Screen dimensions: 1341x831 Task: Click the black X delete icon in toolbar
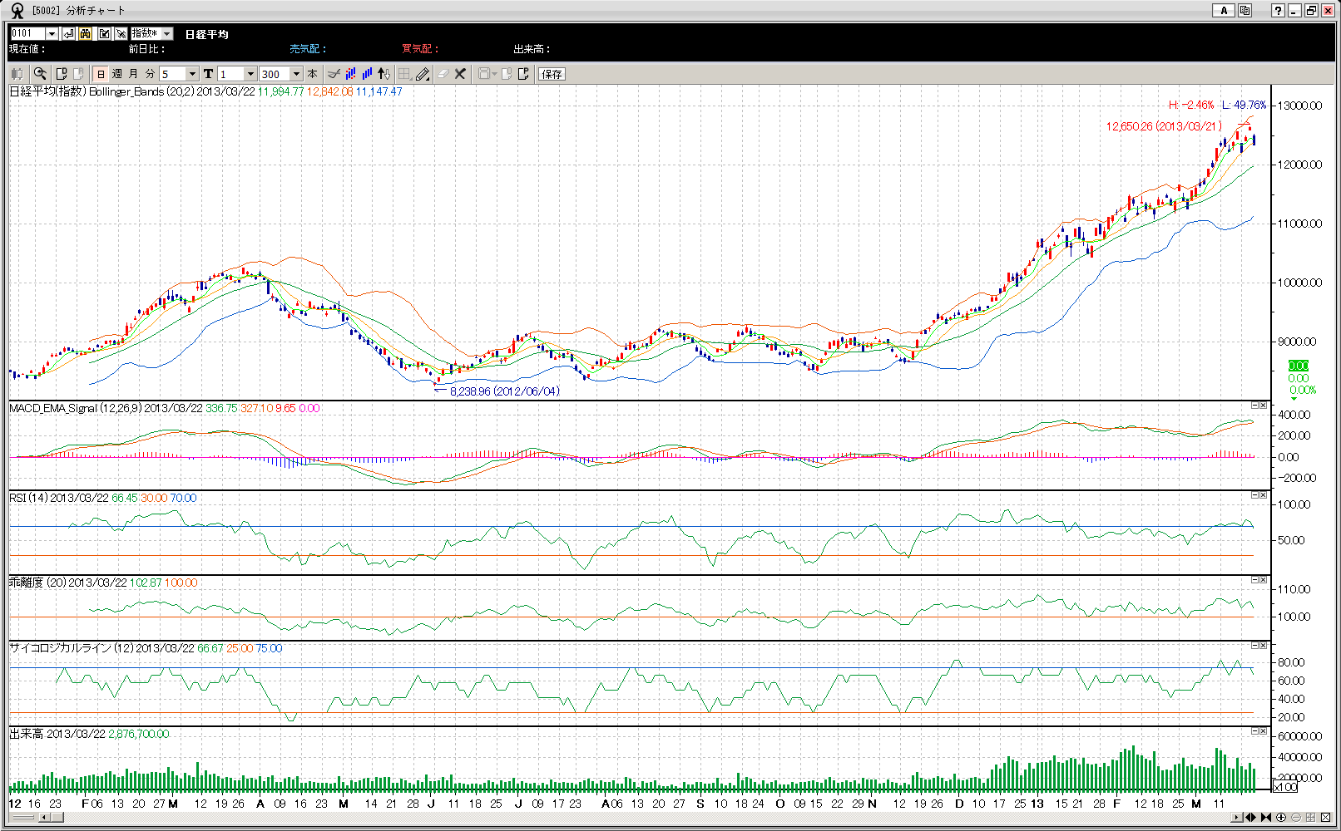pyautogui.click(x=460, y=74)
